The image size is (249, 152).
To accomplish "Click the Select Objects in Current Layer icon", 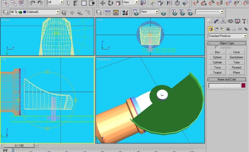I will click(80, 12).
